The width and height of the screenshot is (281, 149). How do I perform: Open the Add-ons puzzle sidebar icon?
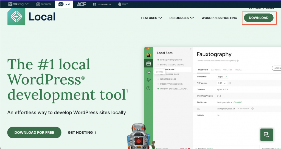[148, 80]
